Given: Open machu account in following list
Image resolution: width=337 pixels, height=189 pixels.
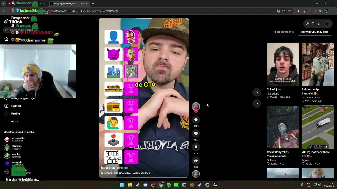Looking at the screenshot, I should pyautogui.click(x=12, y=156).
